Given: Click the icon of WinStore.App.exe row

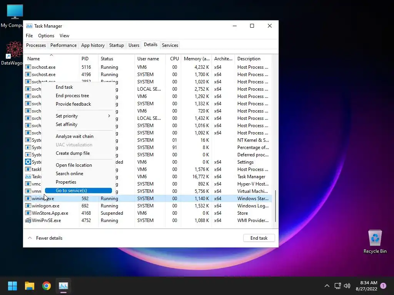Looking at the screenshot, I should pos(28,213).
